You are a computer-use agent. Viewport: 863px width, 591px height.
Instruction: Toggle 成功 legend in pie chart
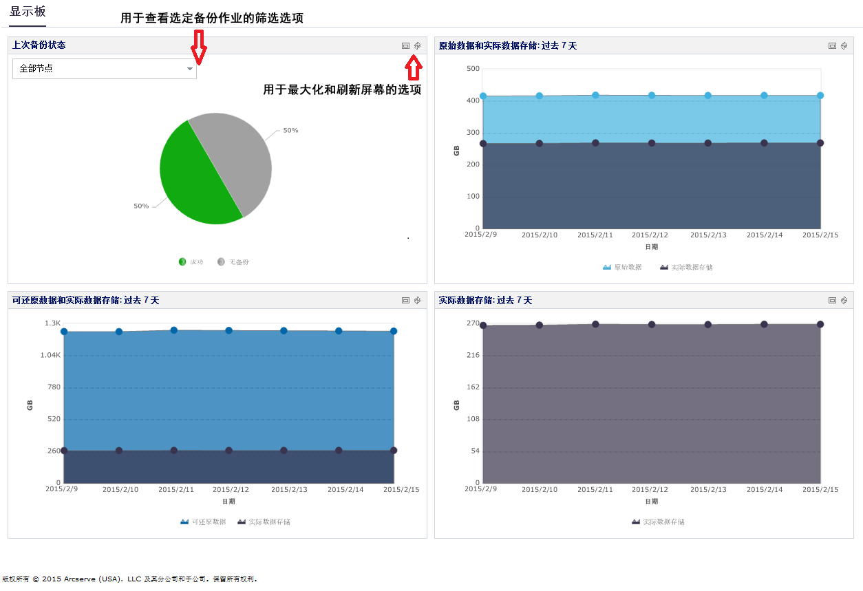click(x=191, y=261)
